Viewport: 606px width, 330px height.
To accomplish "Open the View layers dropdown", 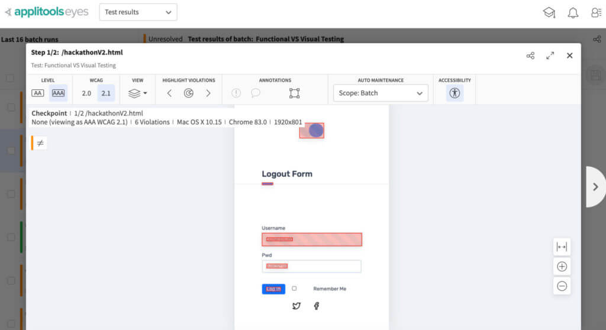I will (x=138, y=93).
